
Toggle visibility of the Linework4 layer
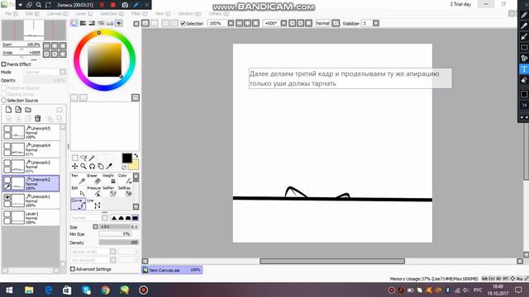tap(7, 146)
